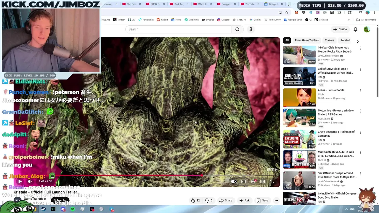Open the Google Earth bookmark
The width and height of the screenshot is (379, 213).
[293, 20]
